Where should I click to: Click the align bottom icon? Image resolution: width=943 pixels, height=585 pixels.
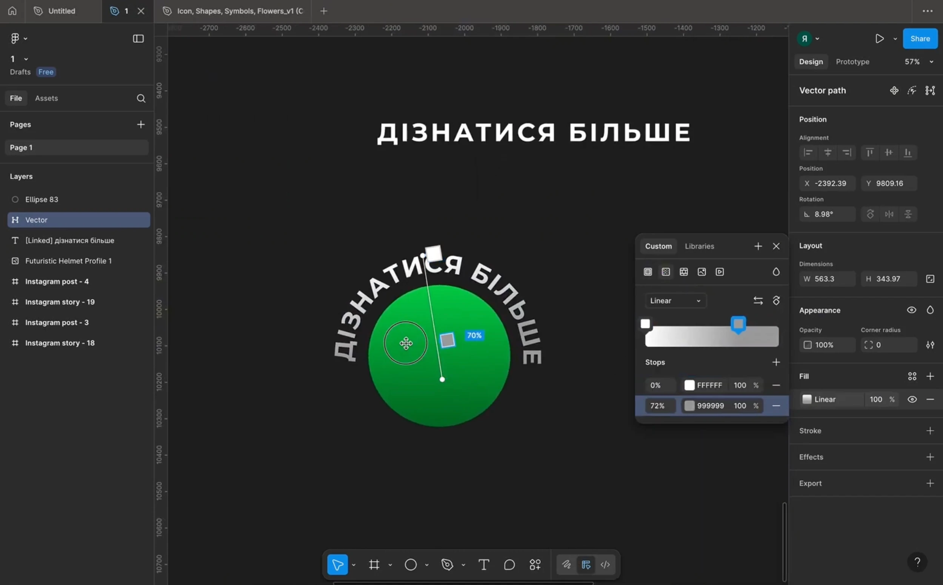[x=908, y=152]
